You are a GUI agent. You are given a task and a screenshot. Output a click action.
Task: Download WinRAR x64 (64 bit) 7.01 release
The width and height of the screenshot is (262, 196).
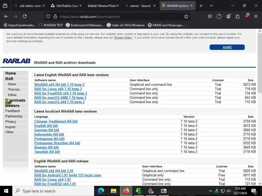(54, 171)
